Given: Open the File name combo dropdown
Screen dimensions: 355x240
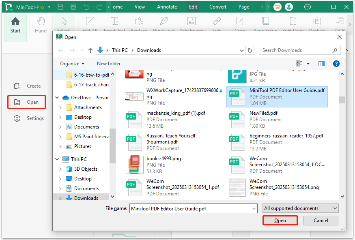Looking at the screenshot, I should click(254, 208).
